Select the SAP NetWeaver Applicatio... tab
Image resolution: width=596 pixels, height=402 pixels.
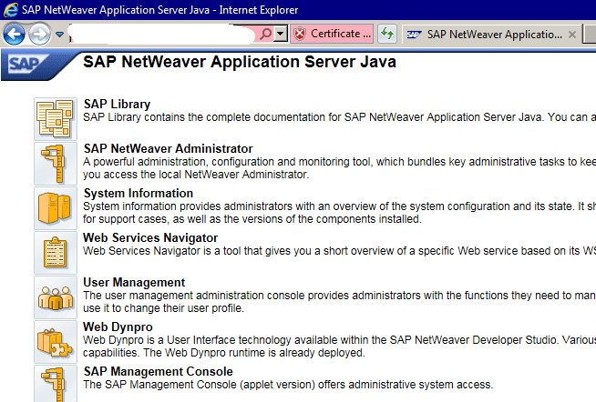coord(490,35)
